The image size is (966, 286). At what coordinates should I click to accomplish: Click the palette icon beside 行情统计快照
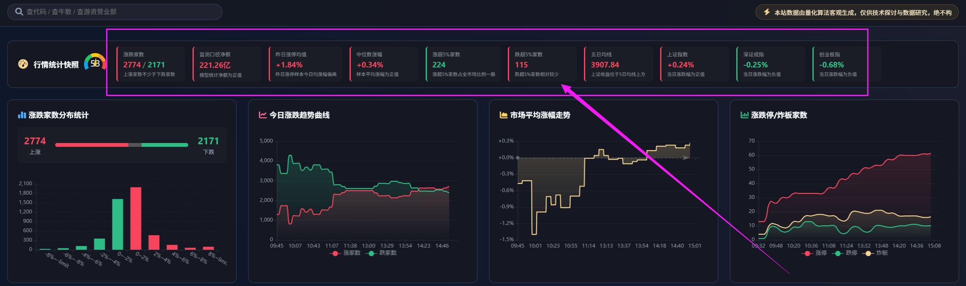tap(23, 64)
